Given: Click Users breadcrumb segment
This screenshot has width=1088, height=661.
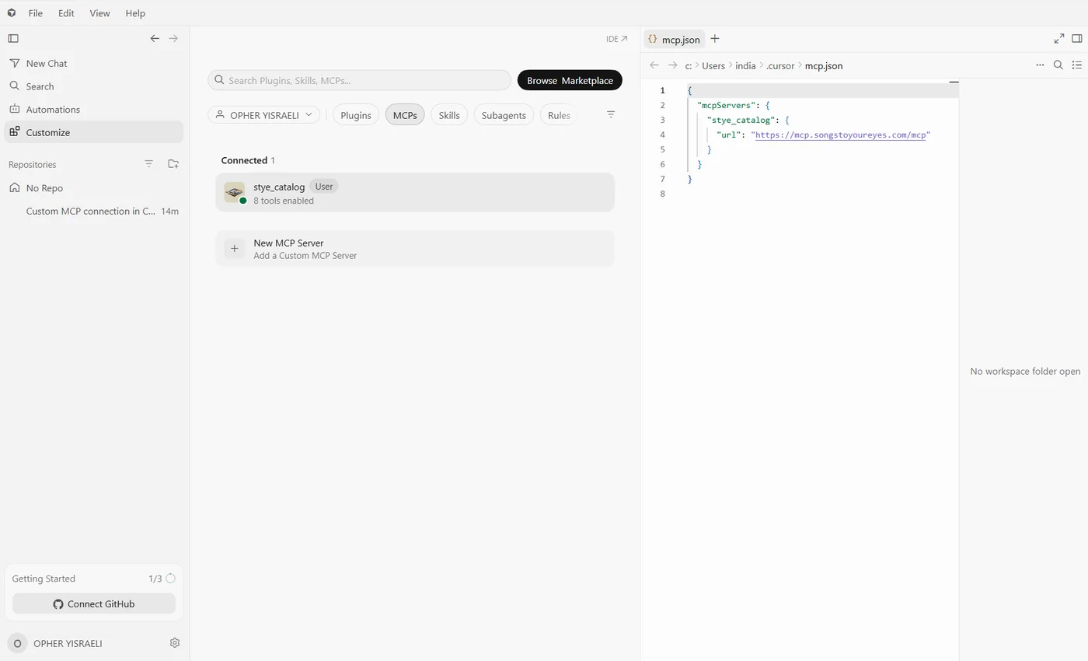Looking at the screenshot, I should tap(713, 66).
